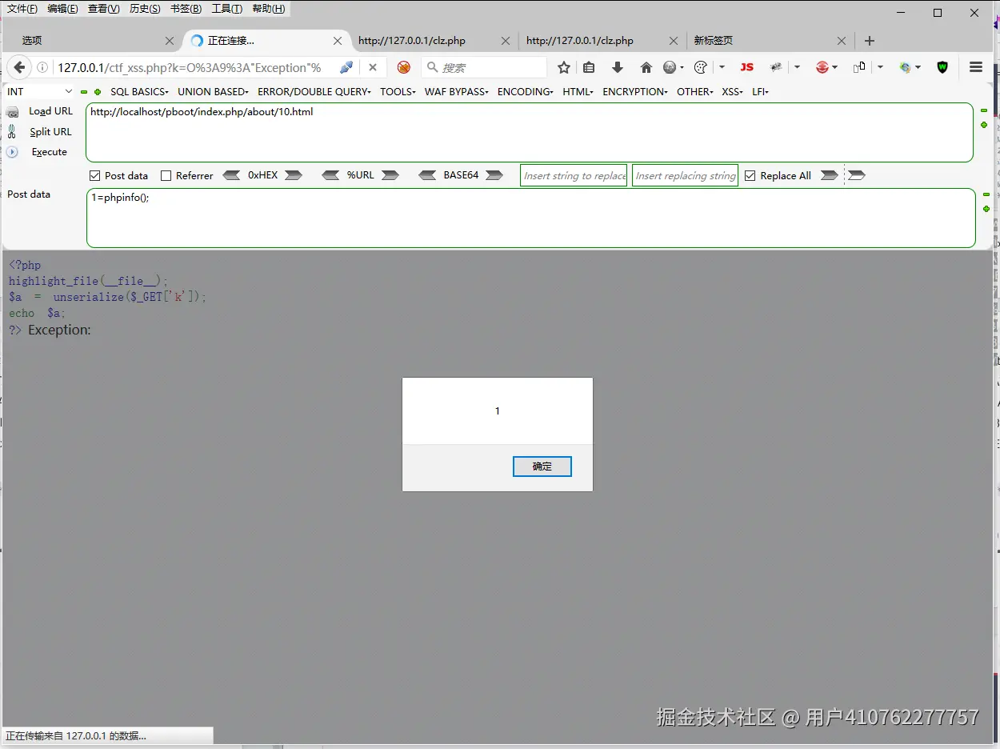Open the downloads arrow icon
The image size is (1000, 749).
[x=618, y=67]
